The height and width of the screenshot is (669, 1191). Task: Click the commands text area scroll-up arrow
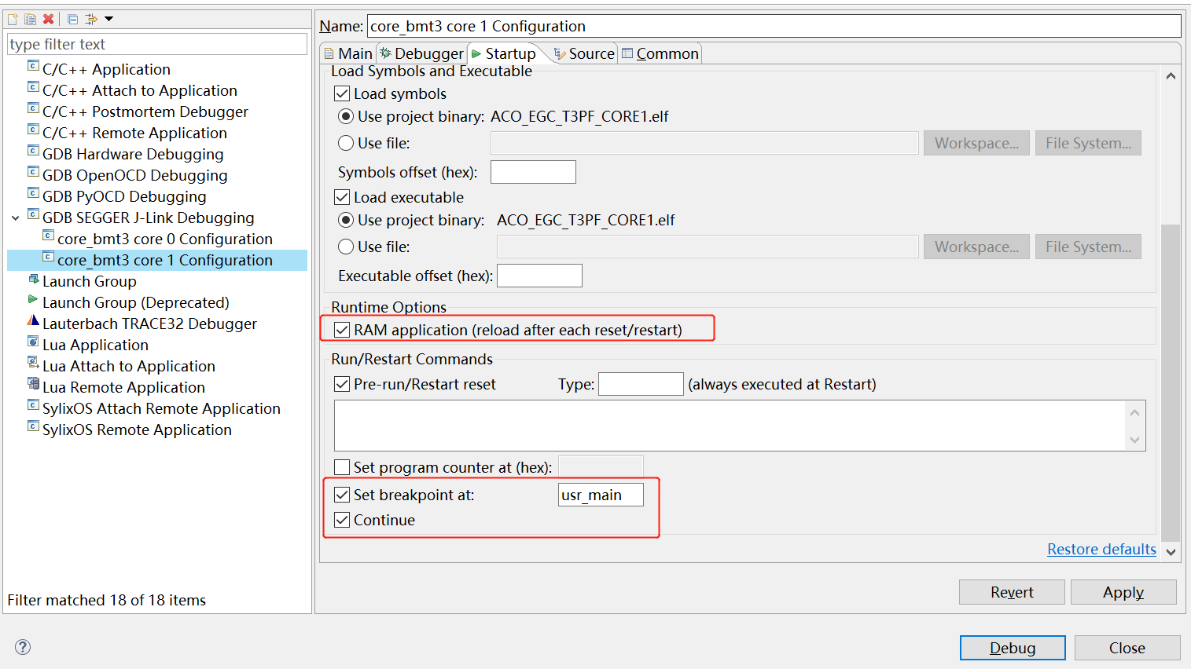1134,412
